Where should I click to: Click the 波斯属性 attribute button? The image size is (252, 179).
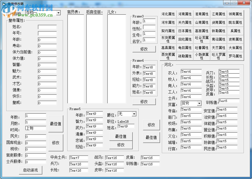pyautogui.click(x=235, y=39)
